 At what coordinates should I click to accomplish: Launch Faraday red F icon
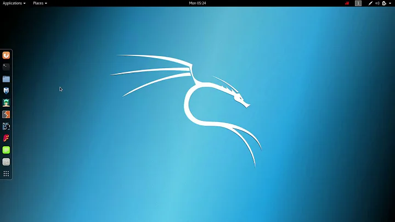click(6, 138)
